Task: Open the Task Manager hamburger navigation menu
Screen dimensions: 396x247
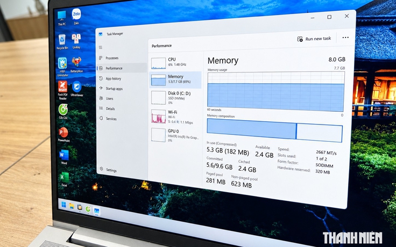Action: click(x=101, y=47)
